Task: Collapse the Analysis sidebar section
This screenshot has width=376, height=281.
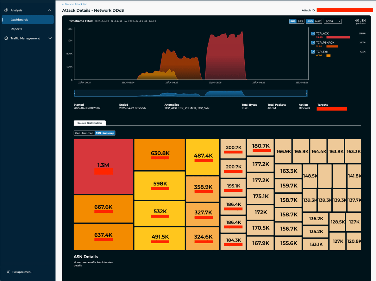Action: pyautogui.click(x=49, y=10)
